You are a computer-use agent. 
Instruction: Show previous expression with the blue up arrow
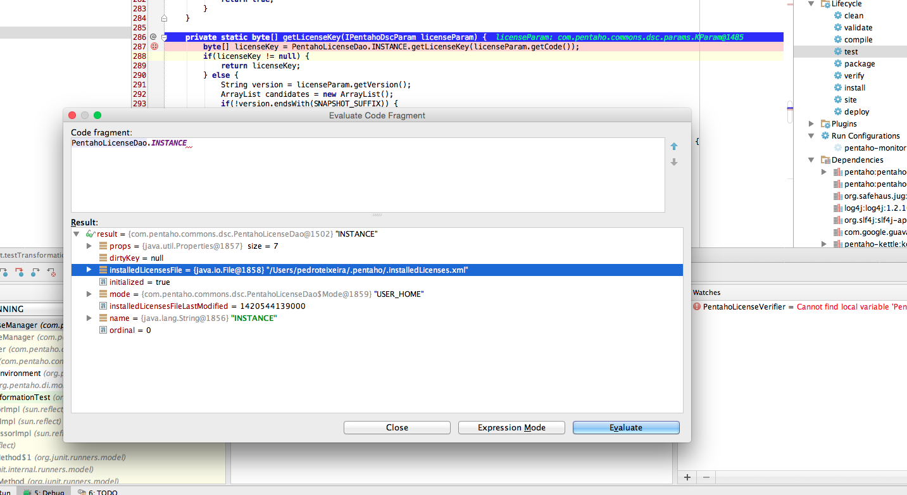coord(674,146)
